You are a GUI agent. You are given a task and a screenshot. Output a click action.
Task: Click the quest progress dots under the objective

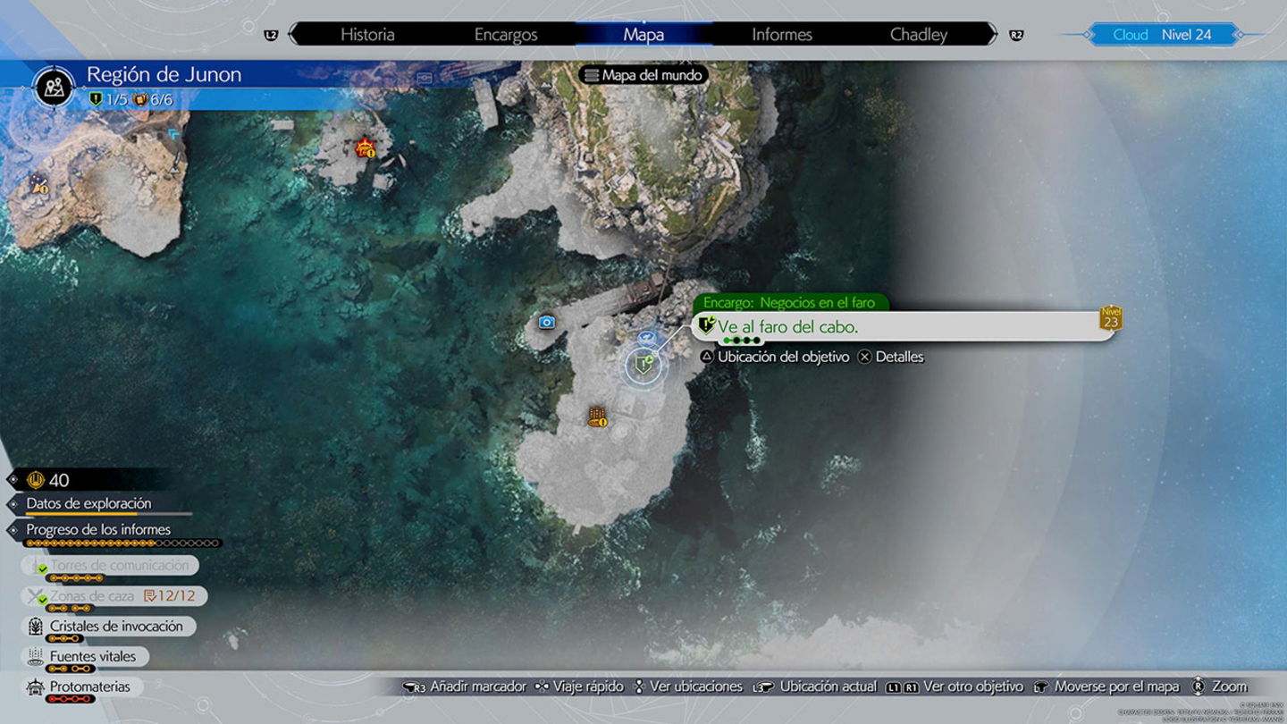(742, 341)
